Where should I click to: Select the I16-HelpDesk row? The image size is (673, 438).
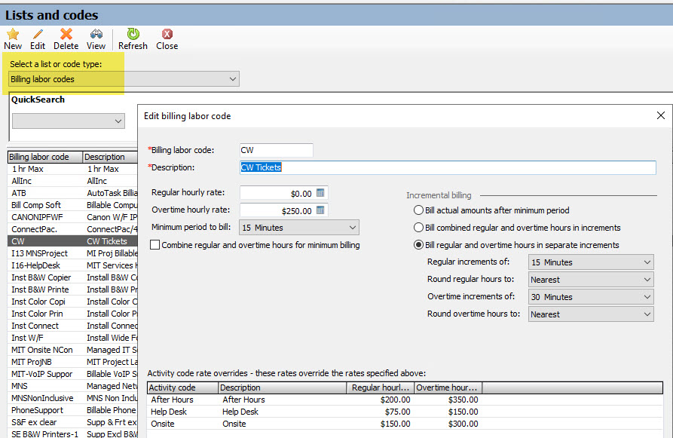click(x=73, y=265)
